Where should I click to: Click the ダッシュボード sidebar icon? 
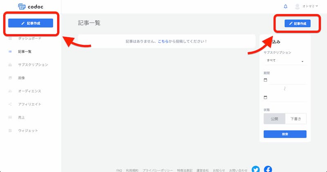pyautogui.click(x=10, y=38)
